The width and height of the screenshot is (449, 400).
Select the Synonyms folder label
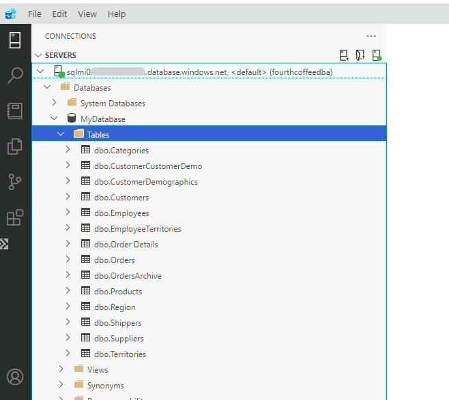point(106,386)
